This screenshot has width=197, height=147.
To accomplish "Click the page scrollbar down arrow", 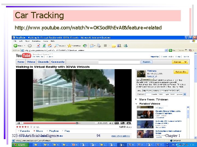I will click(x=195, y=137).
